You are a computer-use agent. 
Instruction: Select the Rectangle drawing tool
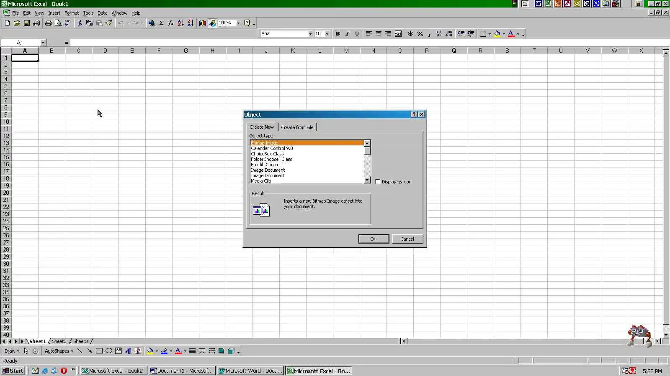[99, 351]
